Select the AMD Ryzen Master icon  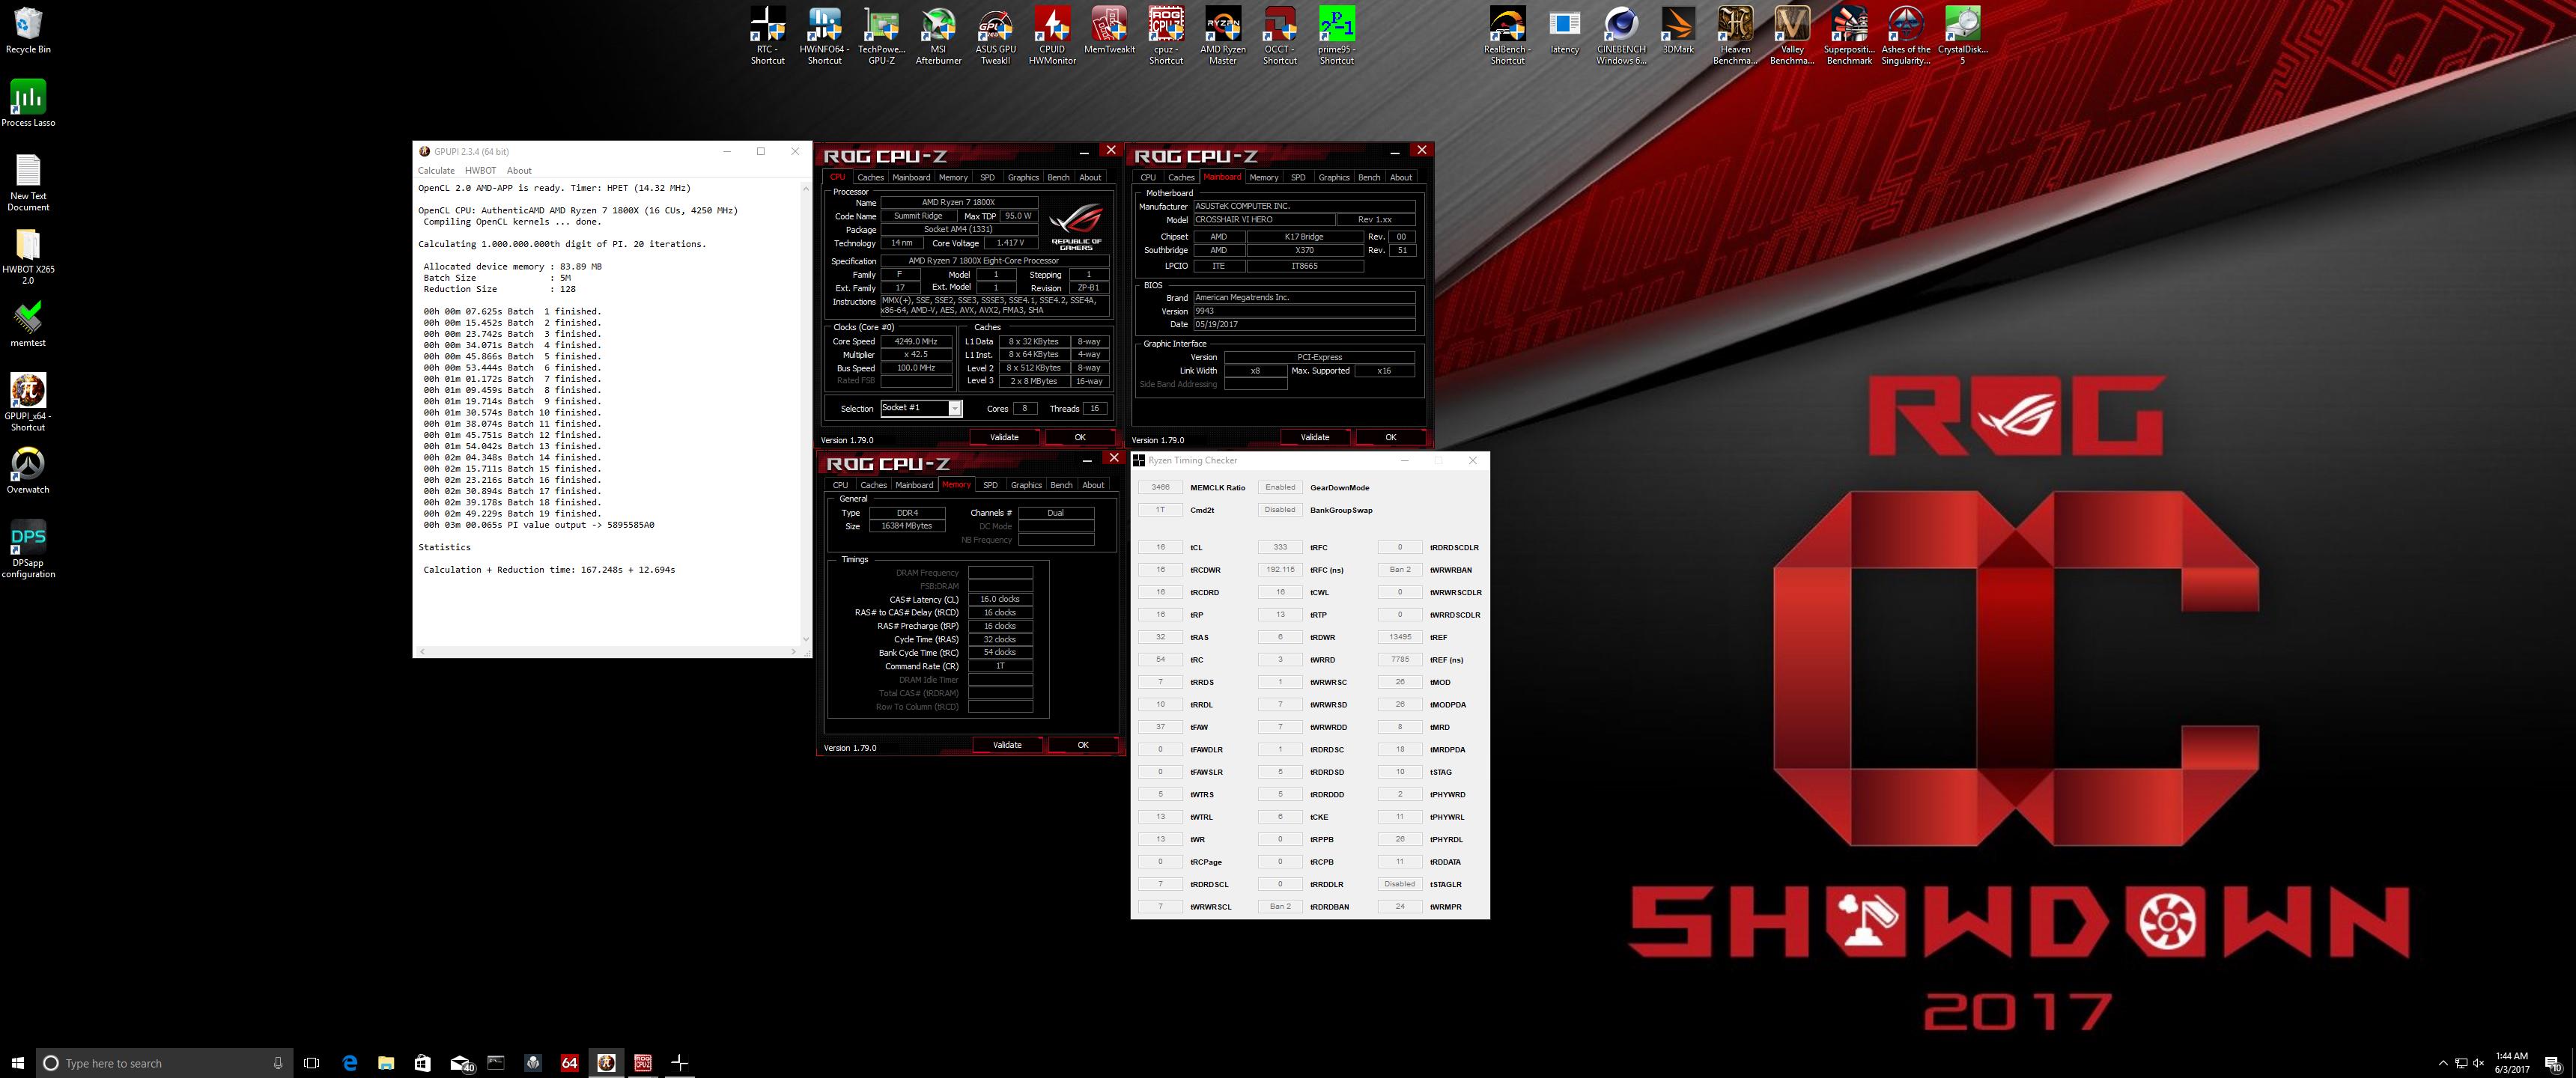tap(1223, 35)
